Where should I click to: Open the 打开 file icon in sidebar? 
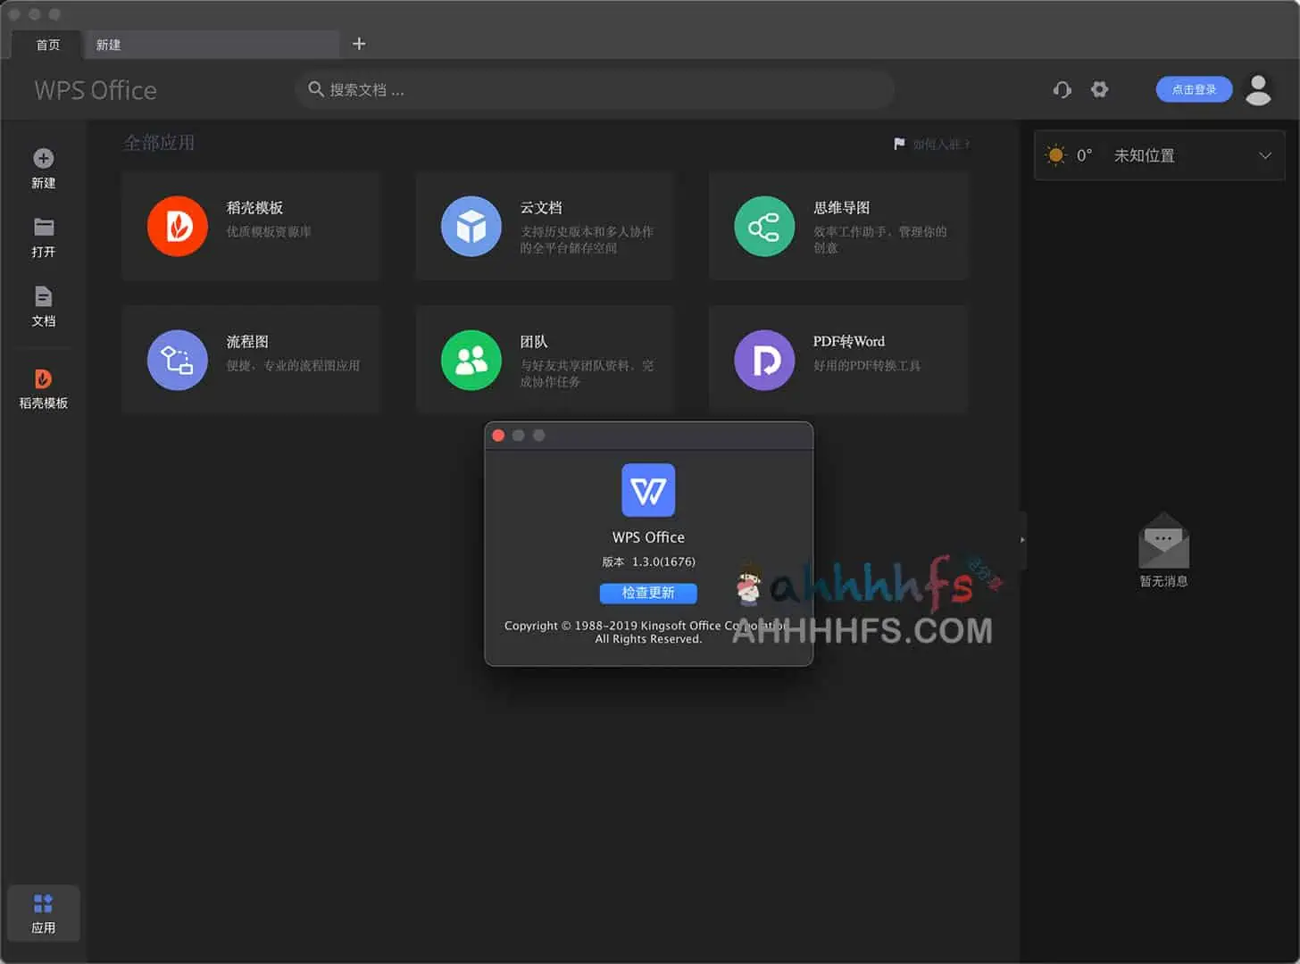43,237
